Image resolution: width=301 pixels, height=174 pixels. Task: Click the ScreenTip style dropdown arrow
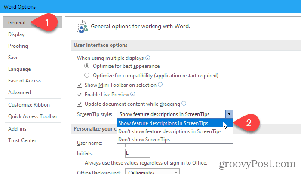coord(229,114)
